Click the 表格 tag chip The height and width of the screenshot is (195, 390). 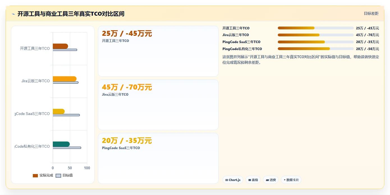coord(253,180)
